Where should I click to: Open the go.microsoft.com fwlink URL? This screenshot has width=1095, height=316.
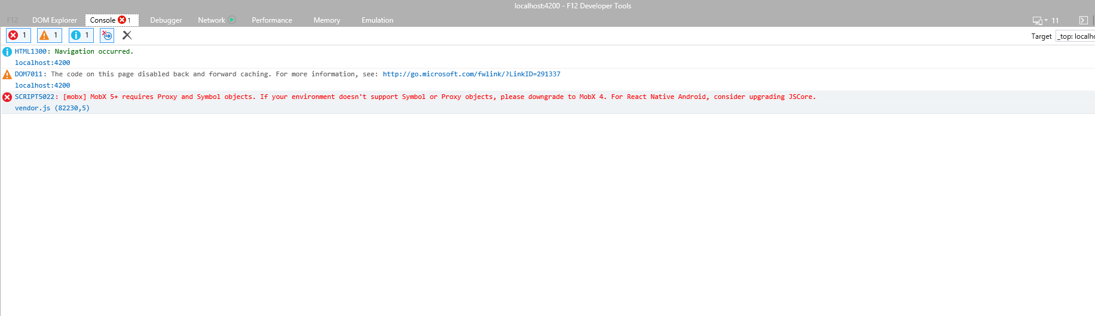coord(472,74)
